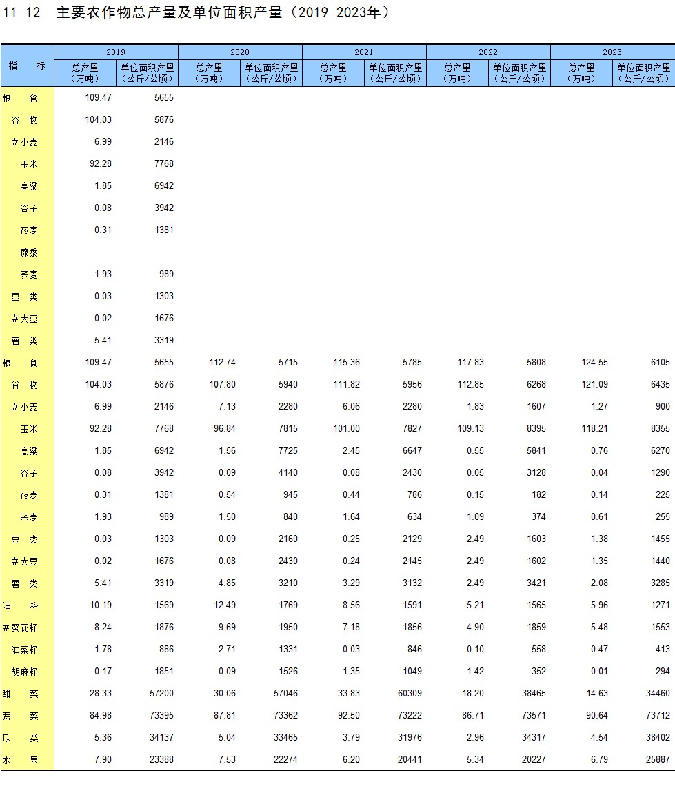Select the 2022 year header cell

488,52
